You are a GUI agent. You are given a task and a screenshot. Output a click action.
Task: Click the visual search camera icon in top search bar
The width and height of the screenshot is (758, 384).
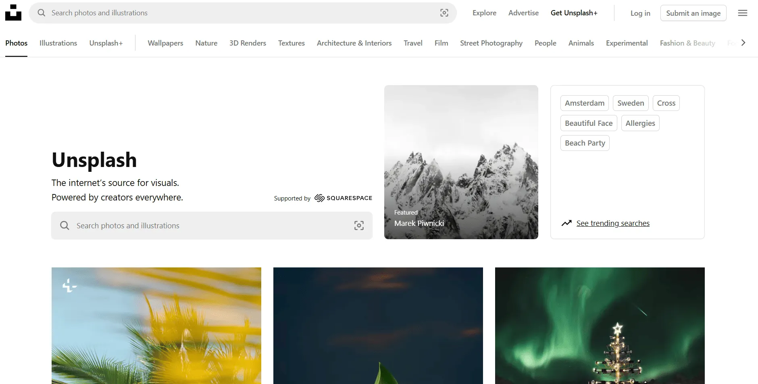444,13
